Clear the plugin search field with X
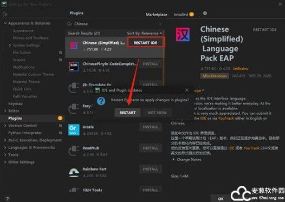 point(160,24)
